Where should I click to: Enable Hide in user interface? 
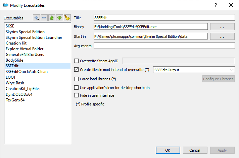point(77,95)
